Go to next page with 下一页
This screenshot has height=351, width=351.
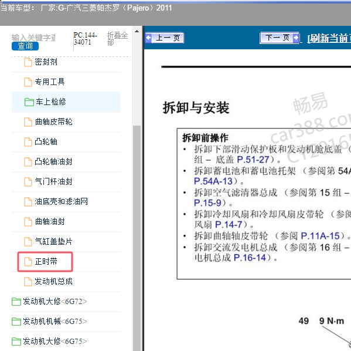click(279, 38)
